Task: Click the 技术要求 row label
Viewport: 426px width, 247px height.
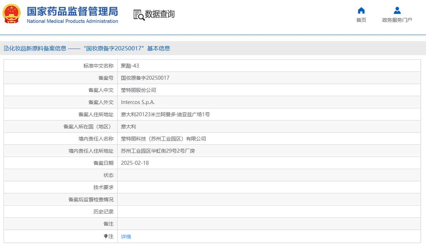Action: (x=103, y=187)
